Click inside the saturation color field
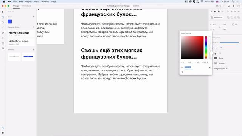This screenshot has height=136, width=242. tap(192, 48)
